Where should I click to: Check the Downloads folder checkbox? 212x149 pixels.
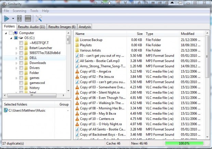coord(21,63)
